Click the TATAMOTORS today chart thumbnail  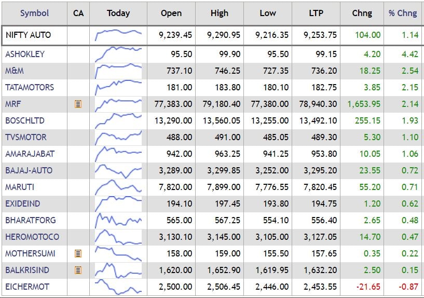pos(118,88)
